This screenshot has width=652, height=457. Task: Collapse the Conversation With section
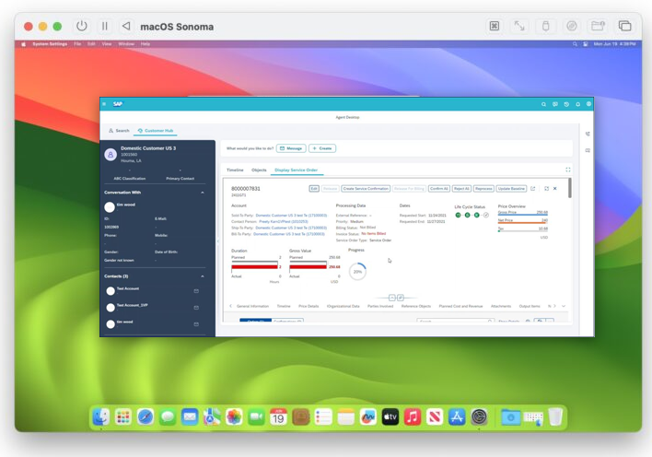point(203,193)
